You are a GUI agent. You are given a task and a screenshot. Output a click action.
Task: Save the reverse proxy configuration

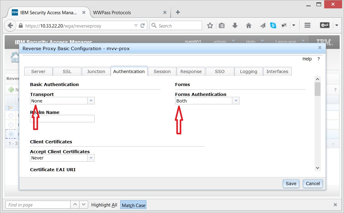[290, 183]
